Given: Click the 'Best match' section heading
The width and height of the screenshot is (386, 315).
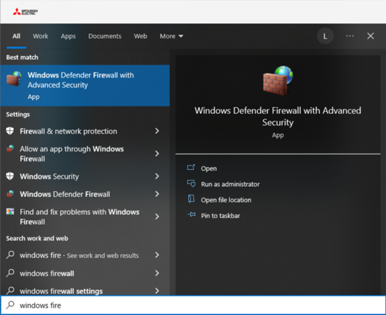Looking at the screenshot, I should tap(22, 57).
